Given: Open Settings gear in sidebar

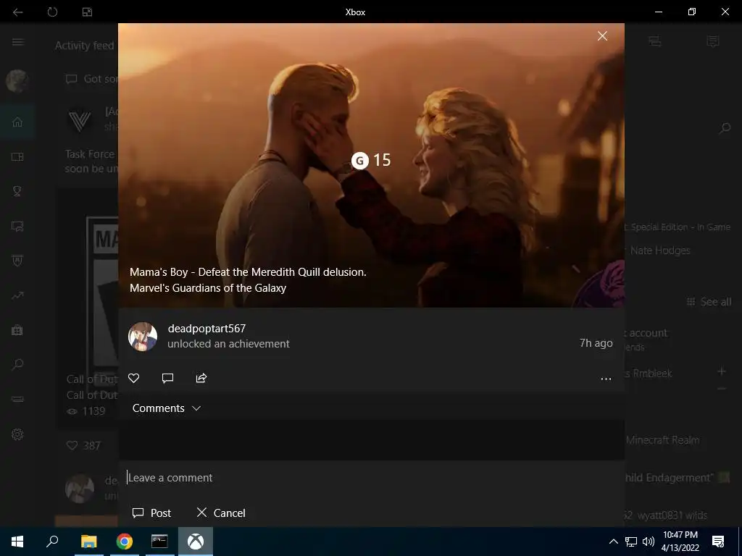Looking at the screenshot, I should (17, 434).
